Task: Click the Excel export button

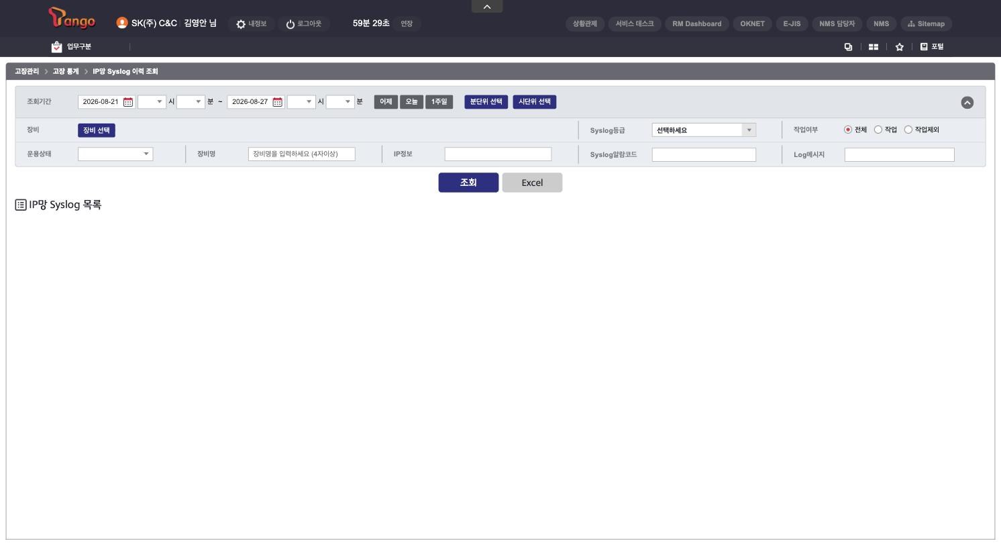Action: [532, 183]
